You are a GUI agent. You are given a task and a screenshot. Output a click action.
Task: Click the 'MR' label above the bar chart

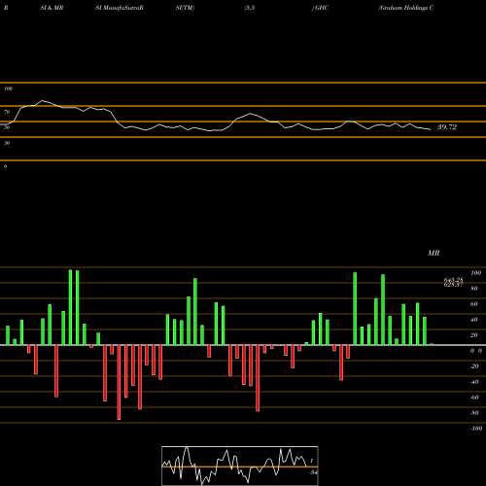(434, 253)
